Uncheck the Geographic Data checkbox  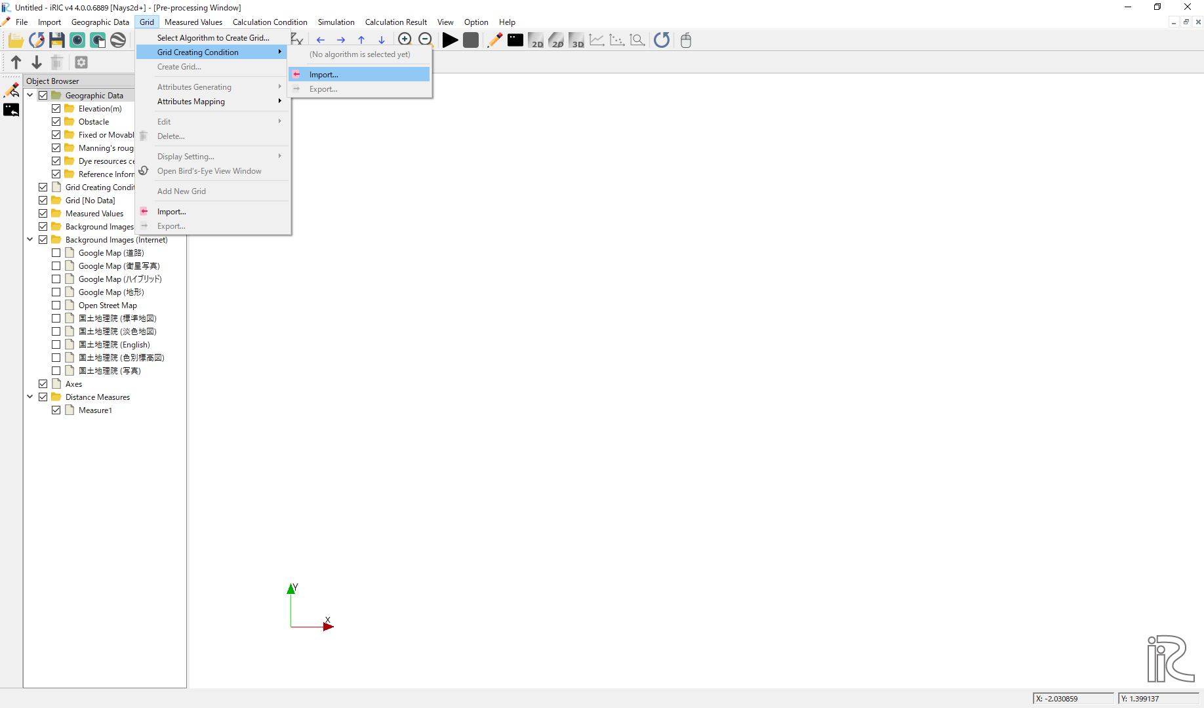[x=43, y=96]
